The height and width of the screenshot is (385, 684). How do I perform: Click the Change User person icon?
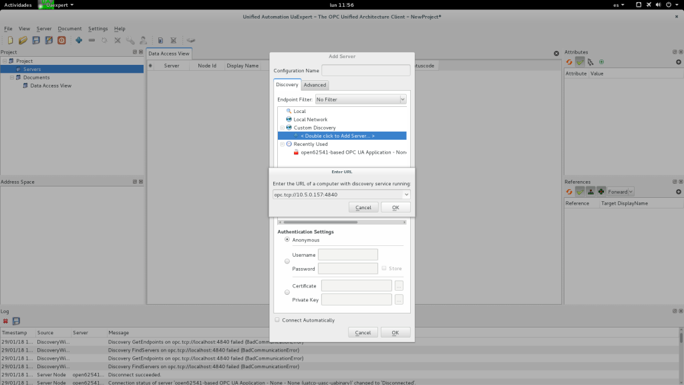point(143,40)
